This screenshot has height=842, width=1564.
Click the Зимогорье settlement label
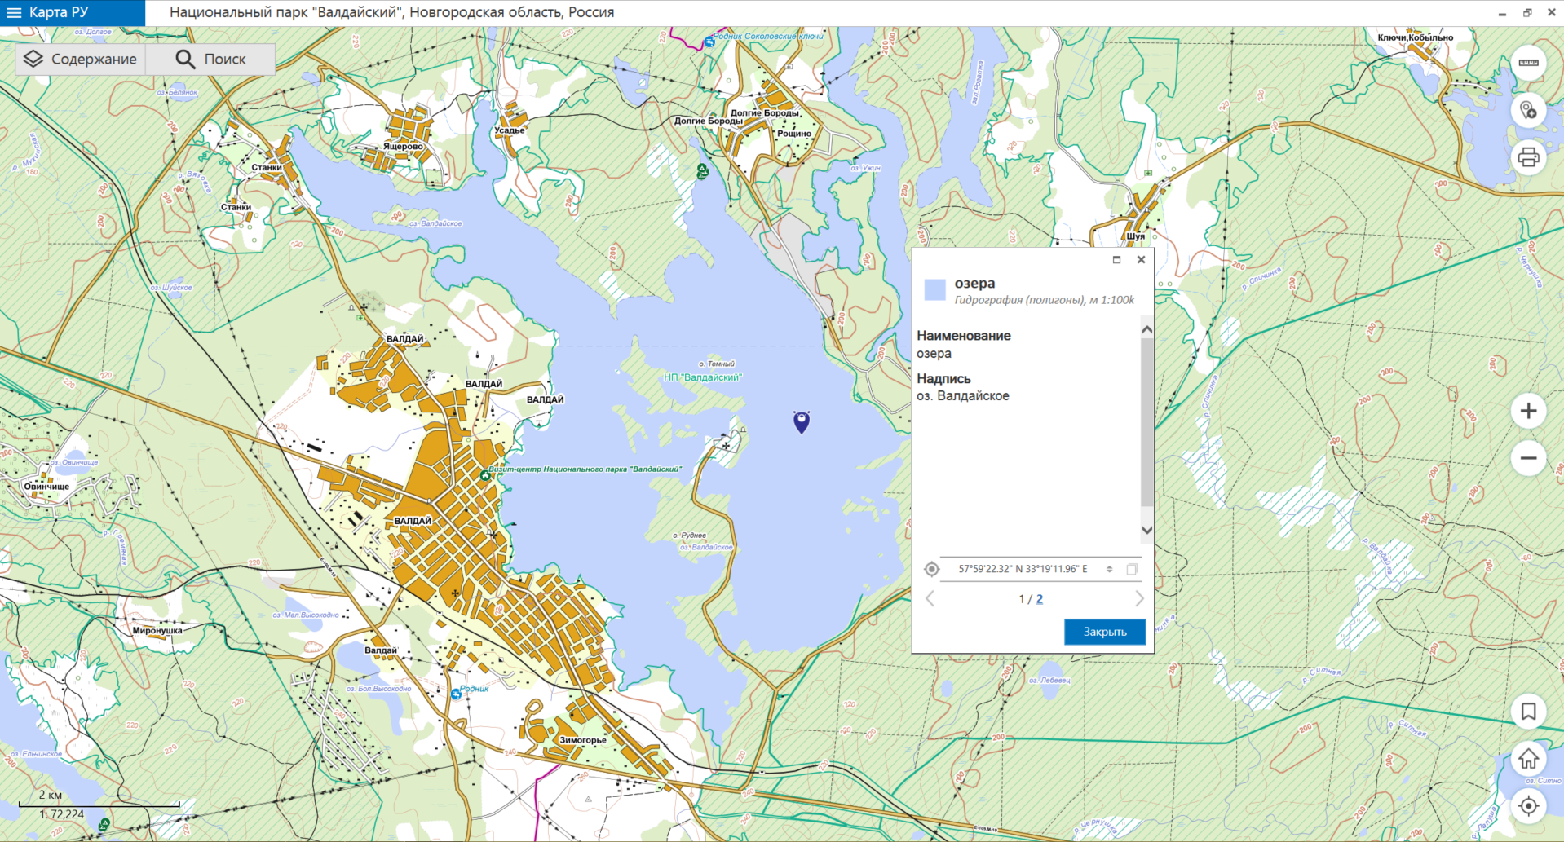[x=582, y=740]
